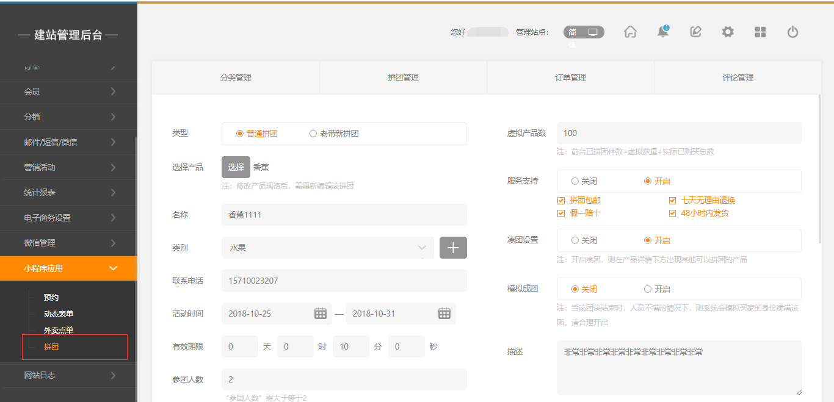Uncheck the 拼团包邮 checkbox
Screen dimensions: 834x402
(561, 201)
